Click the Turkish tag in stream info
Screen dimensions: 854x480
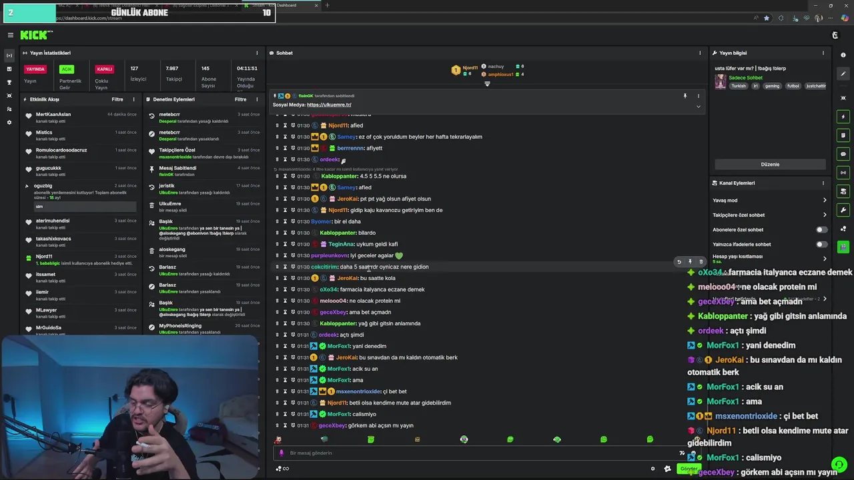738,86
